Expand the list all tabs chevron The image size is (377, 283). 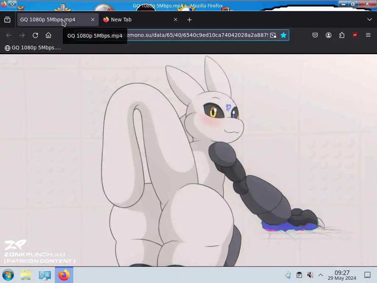(x=369, y=20)
